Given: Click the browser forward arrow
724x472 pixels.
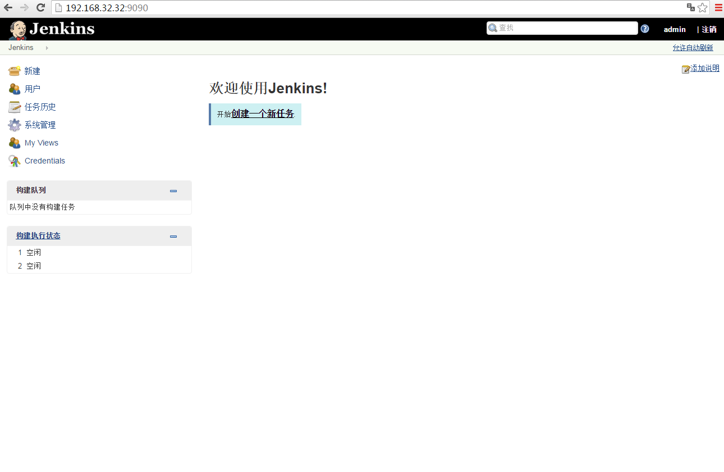Looking at the screenshot, I should coord(24,8).
